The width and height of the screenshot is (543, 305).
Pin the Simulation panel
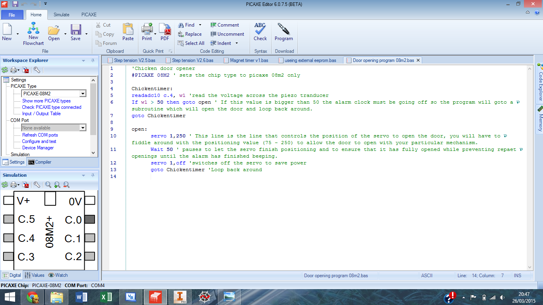point(93,175)
